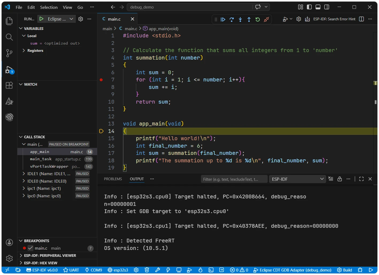Open the File menu

(x=19, y=7)
